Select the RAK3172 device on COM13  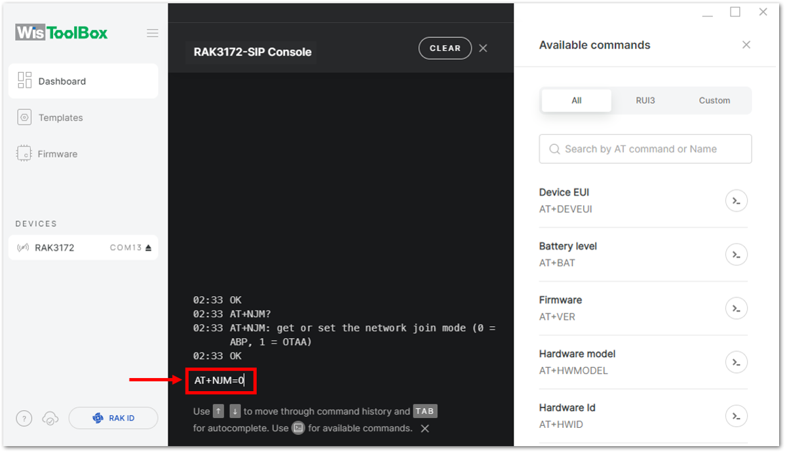83,248
